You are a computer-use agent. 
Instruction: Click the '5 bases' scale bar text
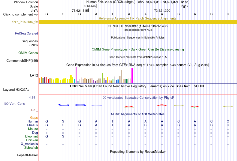(x=90, y=6)
